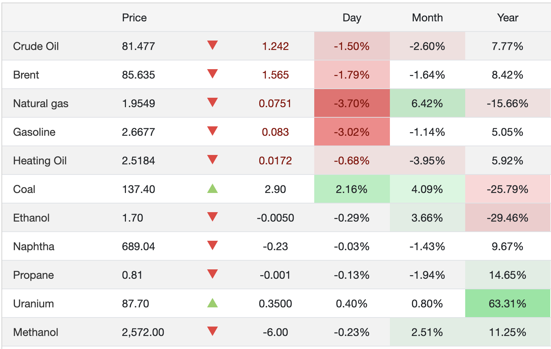The image size is (551, 349).
Task: Click Coal month change 4.09%
Action: pyautogui.click(x=427, y=189)
